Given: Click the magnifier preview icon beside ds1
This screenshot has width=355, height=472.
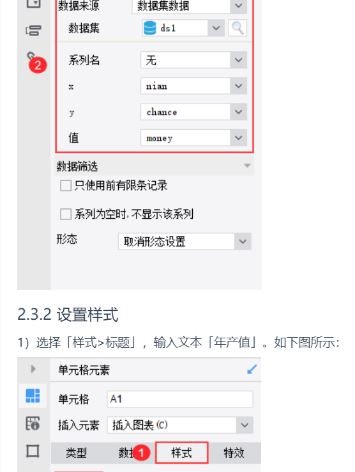Looking at the screenshot, I should click(238, 28).
